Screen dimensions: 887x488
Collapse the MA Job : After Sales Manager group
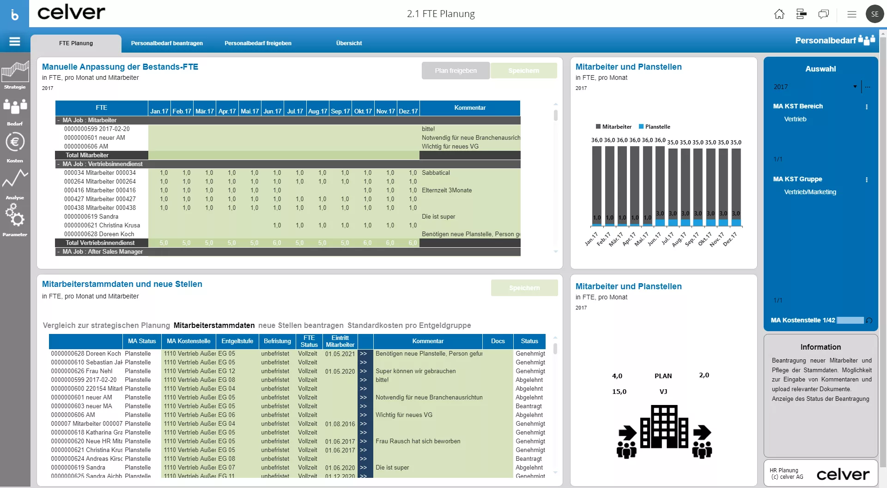coord(58,252)
